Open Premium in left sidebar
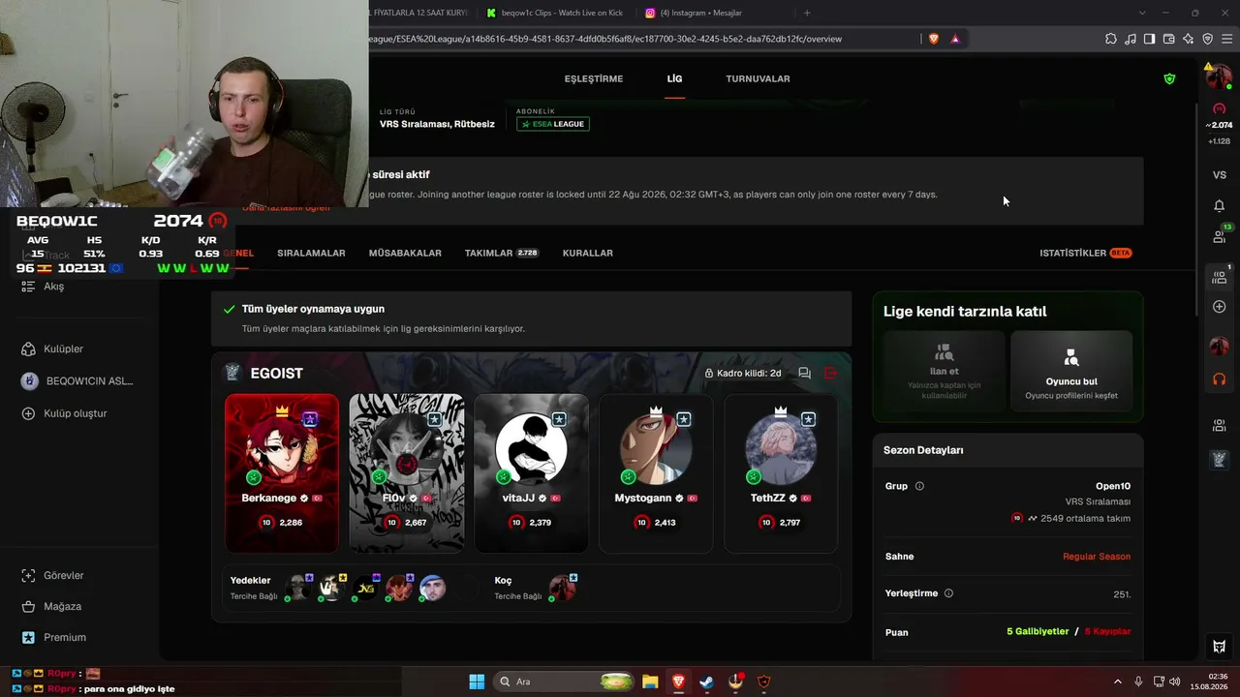 coord(54,637)
